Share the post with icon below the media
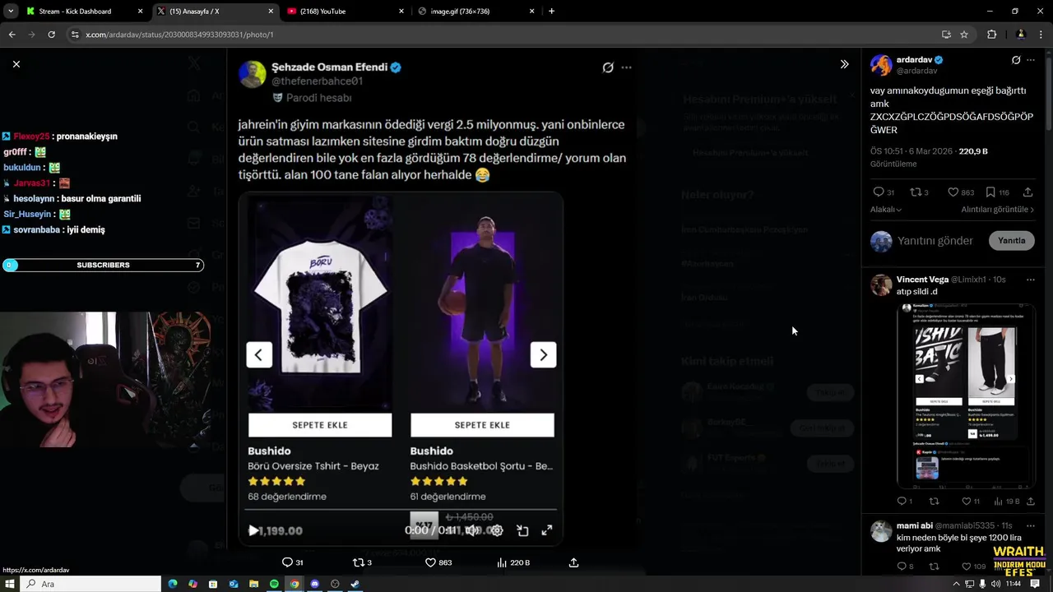The width and height of the screenshot is (1053, 592). click(573, 562)
